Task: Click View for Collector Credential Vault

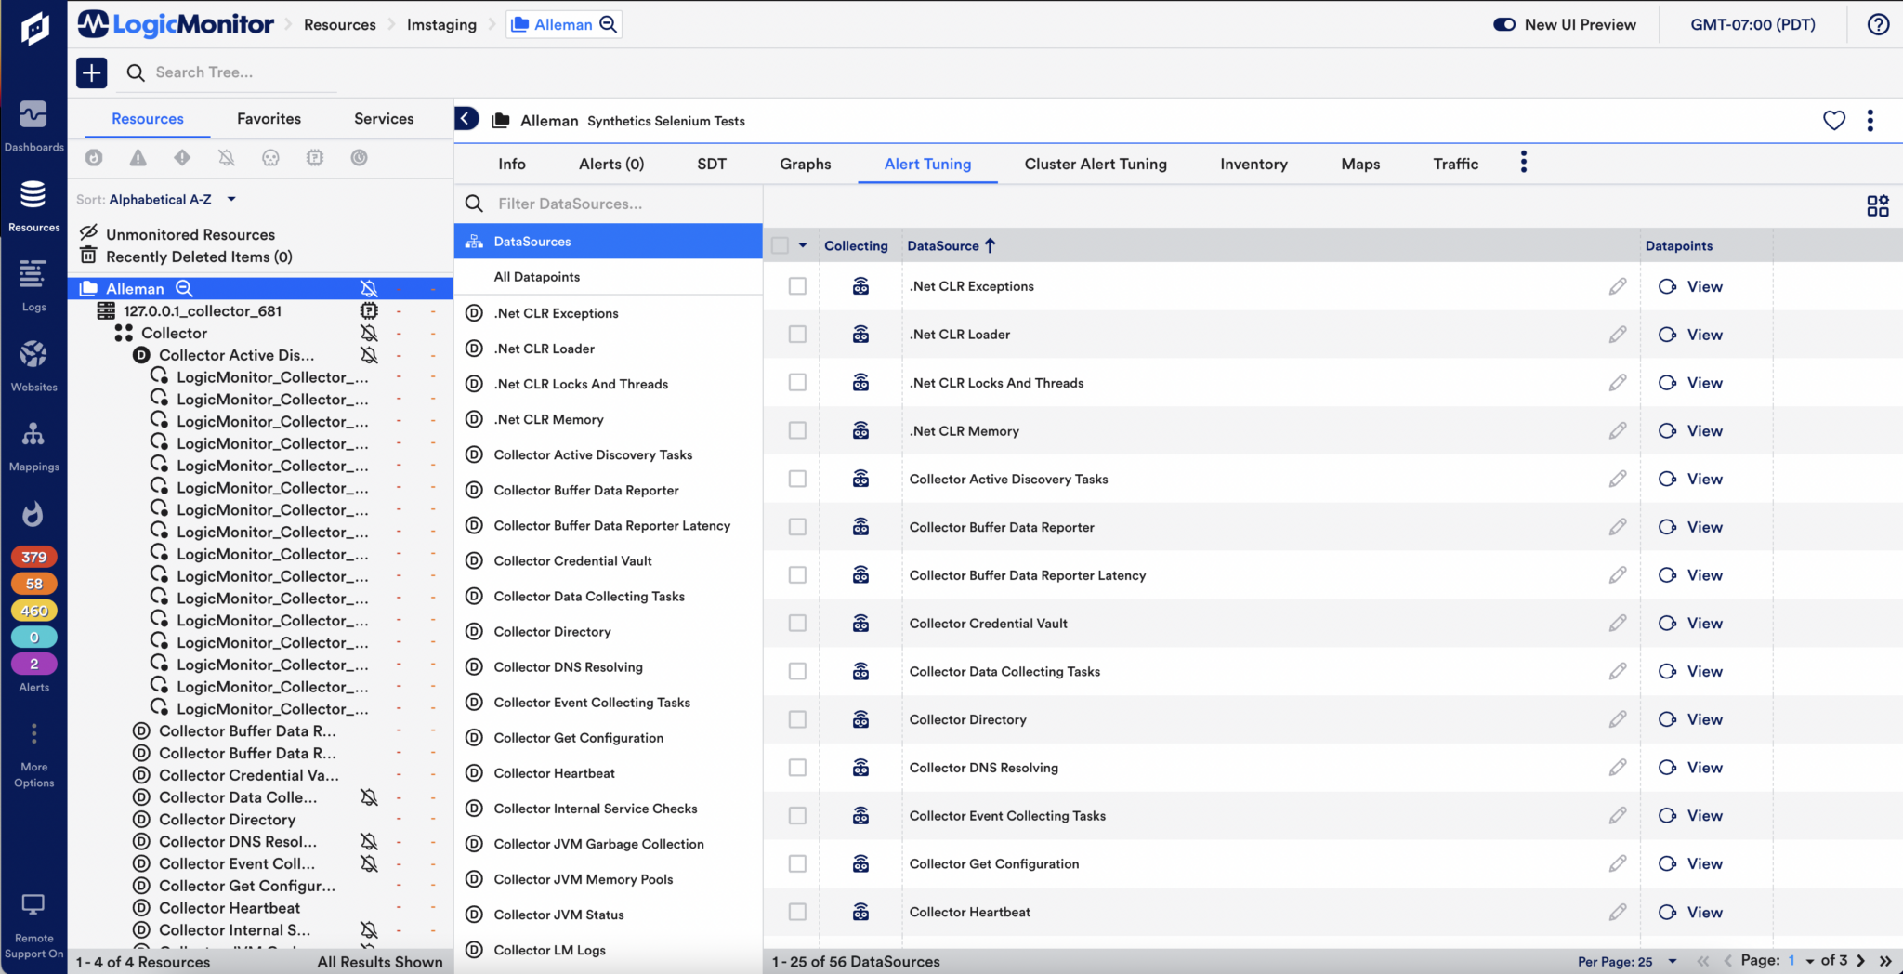Action: [x=1703, y=623]
